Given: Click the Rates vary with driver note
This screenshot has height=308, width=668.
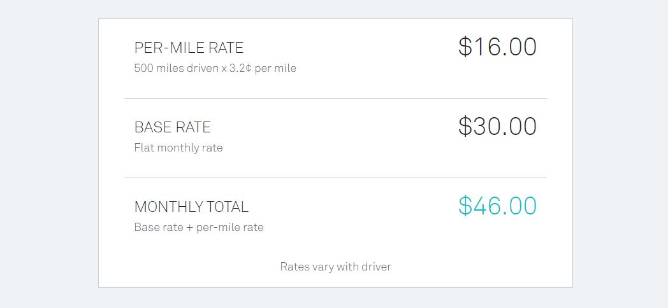Looking at the screenshot, I should click(336, 267).
